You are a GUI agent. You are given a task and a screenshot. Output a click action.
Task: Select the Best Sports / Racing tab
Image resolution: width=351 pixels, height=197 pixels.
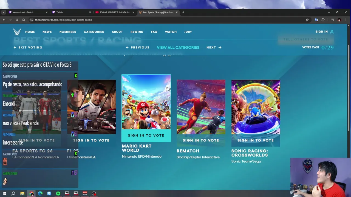click(x=158, y=12)
